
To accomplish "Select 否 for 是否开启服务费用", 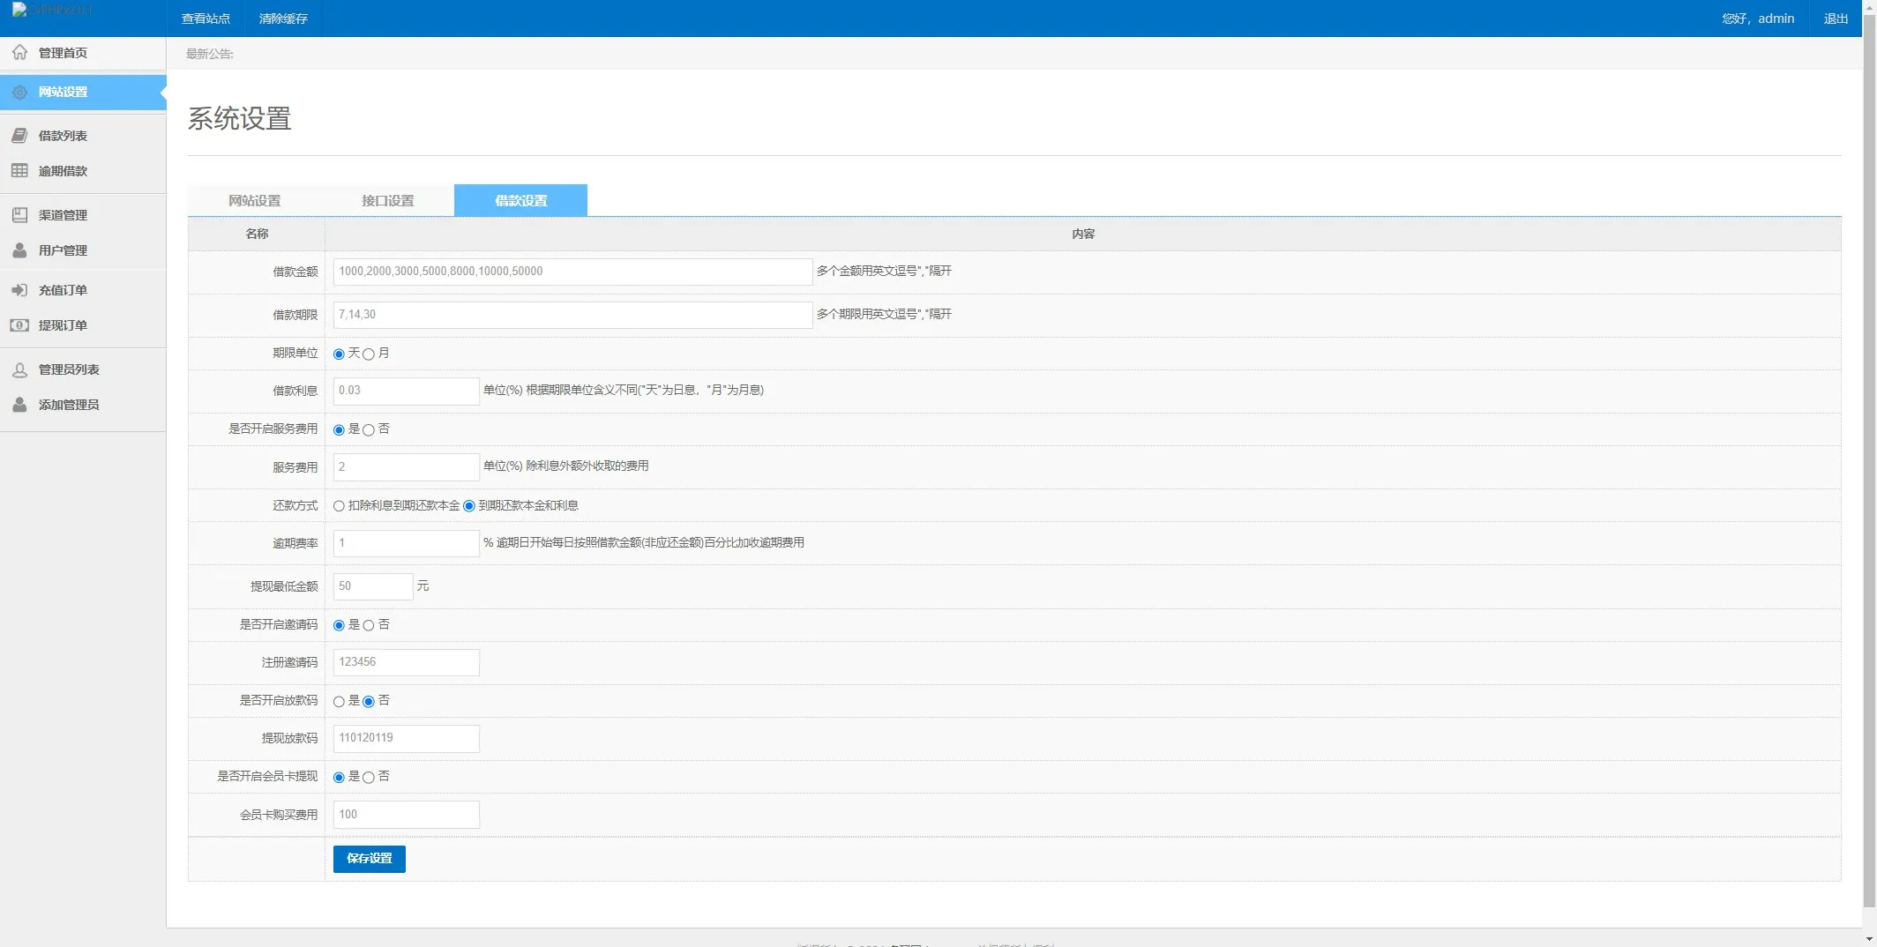I will click(x=369, y=430).
